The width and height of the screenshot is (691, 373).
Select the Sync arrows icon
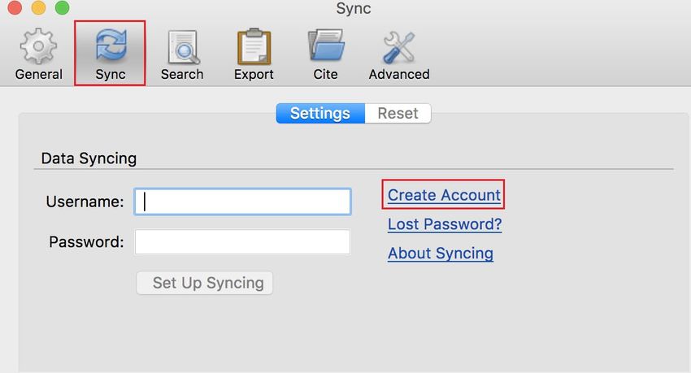coord(111,45)
